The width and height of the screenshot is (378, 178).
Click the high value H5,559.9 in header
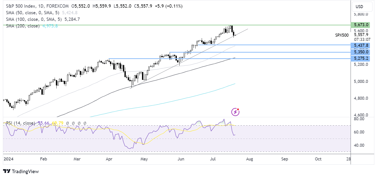[x=102, y=6]
